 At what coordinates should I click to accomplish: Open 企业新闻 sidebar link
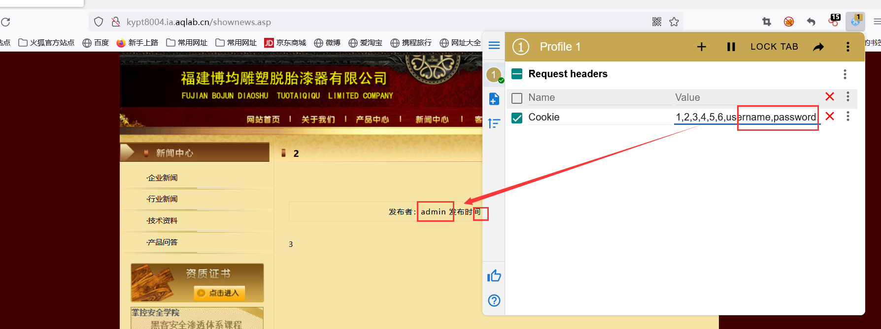(x=163, y=178)
